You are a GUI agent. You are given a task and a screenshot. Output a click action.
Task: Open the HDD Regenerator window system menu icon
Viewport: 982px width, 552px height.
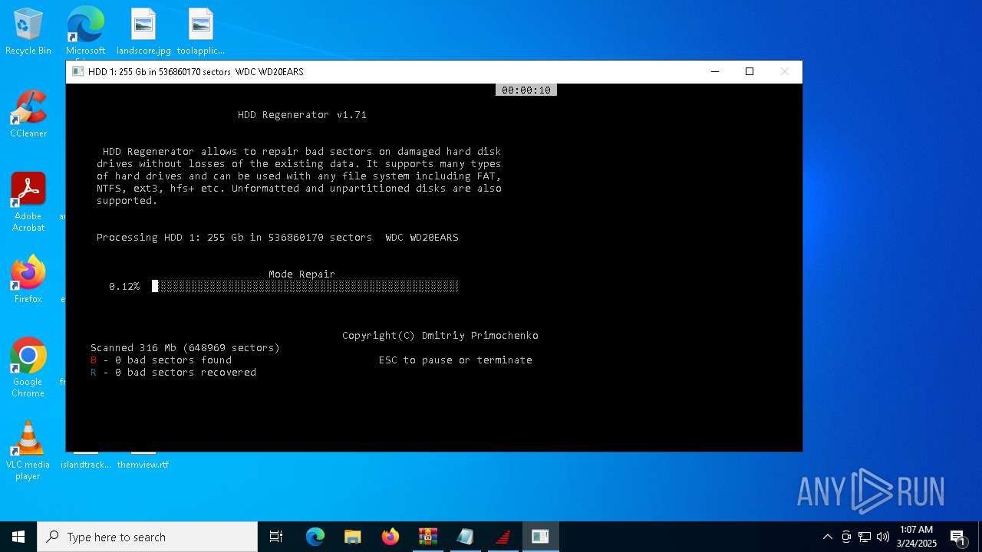pos(77,71)
